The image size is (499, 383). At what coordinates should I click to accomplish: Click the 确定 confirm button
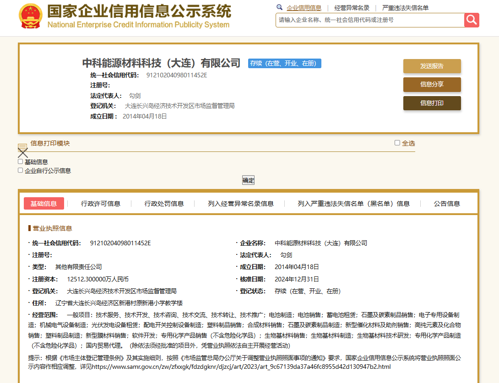click(x=248, y=180)
